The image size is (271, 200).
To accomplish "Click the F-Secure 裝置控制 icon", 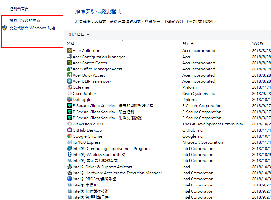I will [70, 112].
